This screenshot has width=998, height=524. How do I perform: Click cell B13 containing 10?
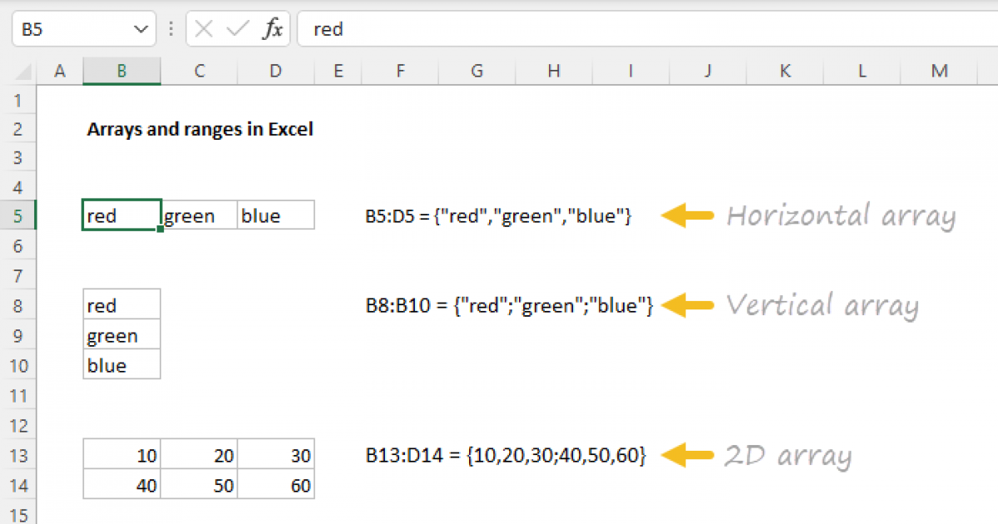pos(121,456)
